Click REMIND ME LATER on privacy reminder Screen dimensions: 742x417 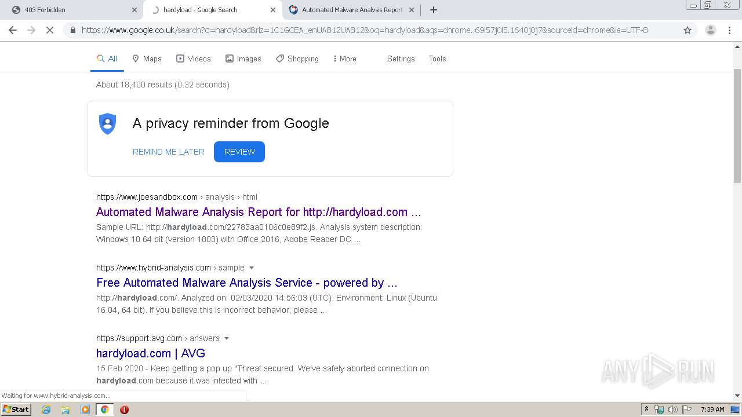tap(169, 152)
